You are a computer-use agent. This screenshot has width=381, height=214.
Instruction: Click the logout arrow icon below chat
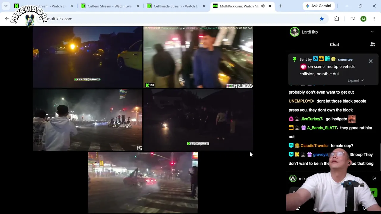coord(374,178)
